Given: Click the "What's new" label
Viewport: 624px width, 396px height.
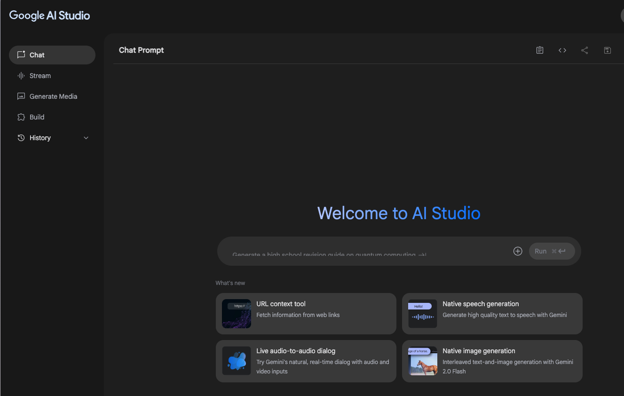Looking at the screenshot, I should coord(230,283).
